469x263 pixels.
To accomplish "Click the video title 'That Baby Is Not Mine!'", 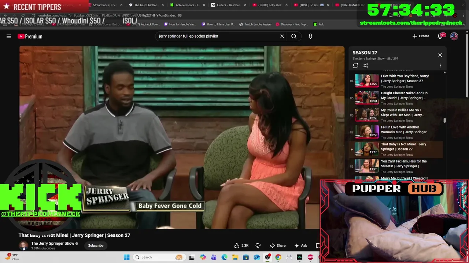I will (74, 235).
